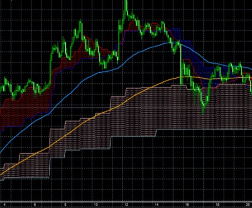Click the "14" date label on time axis
Viewport: 252px width, 208px height.
click(x=157, y=204)
